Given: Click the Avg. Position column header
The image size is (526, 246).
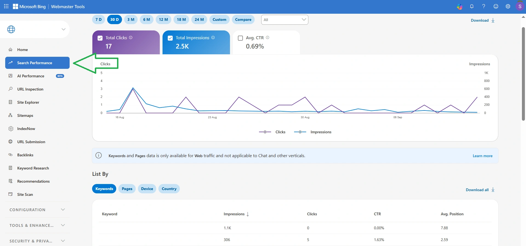Looking at the screenshot, I should click(x=452, y=214).
